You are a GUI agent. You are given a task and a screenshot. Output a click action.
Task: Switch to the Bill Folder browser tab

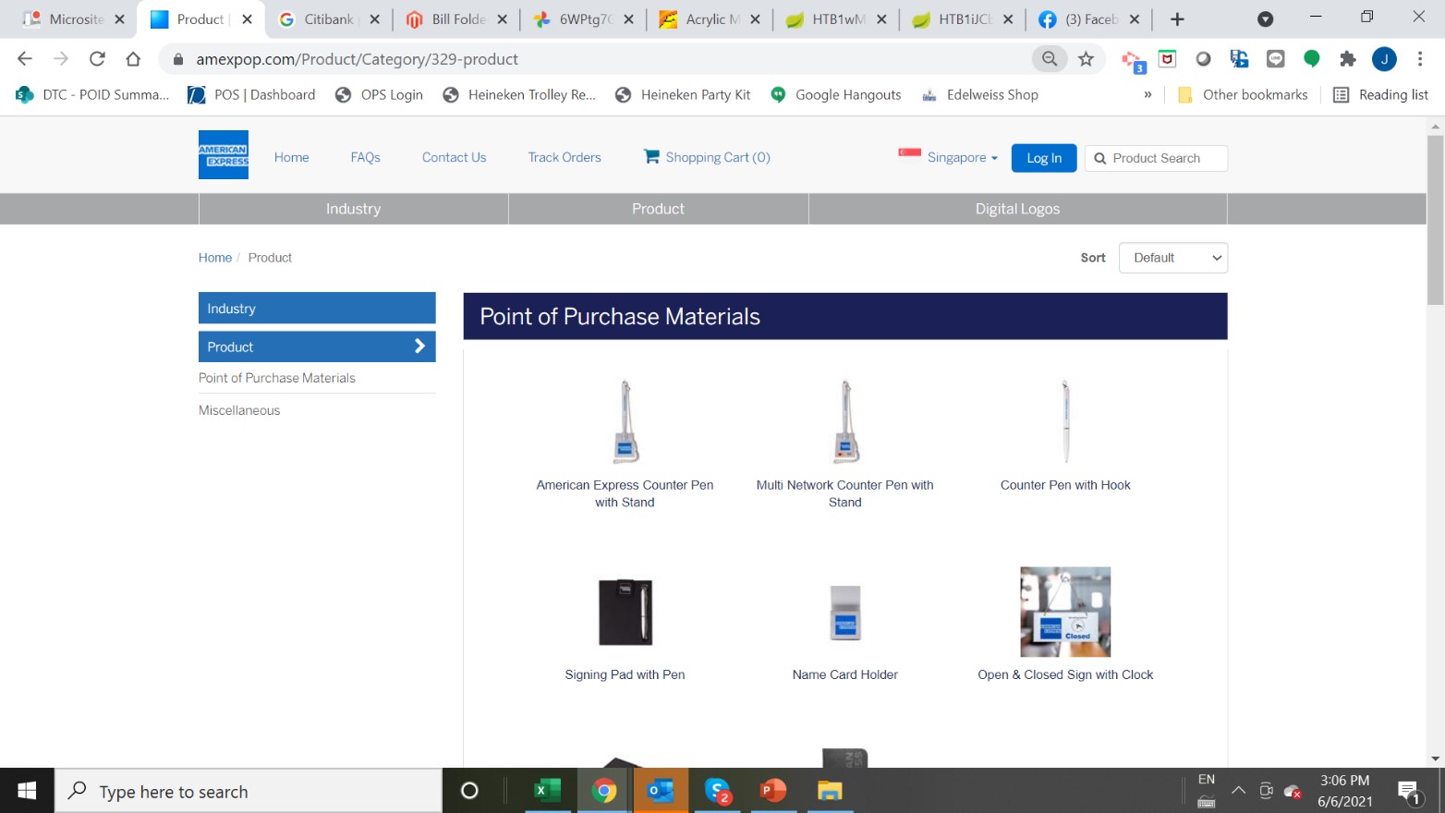[x=456, y=19]
